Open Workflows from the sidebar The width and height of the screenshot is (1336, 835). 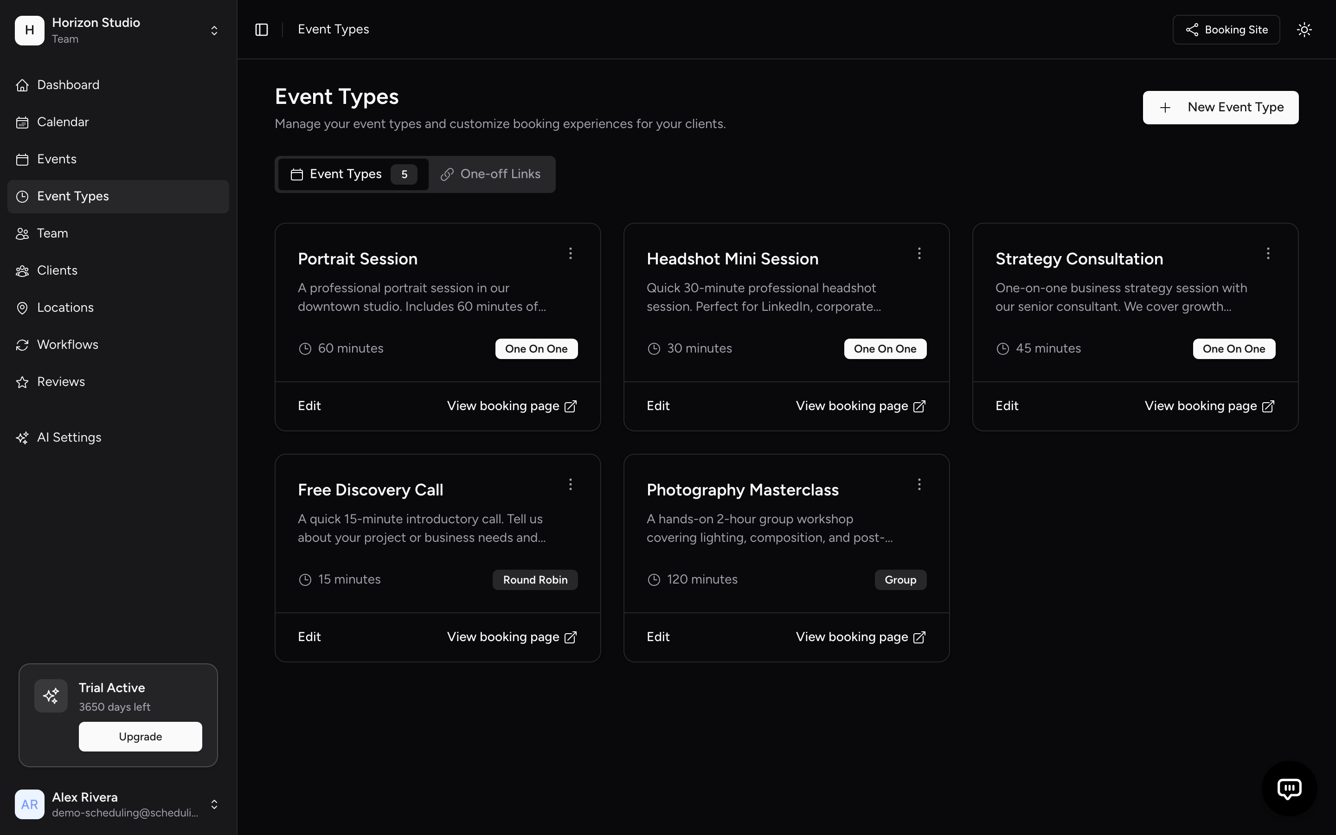coord(118,345)
